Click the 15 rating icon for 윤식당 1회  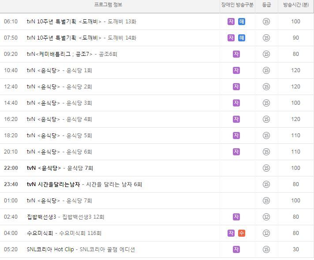(266, 70)
